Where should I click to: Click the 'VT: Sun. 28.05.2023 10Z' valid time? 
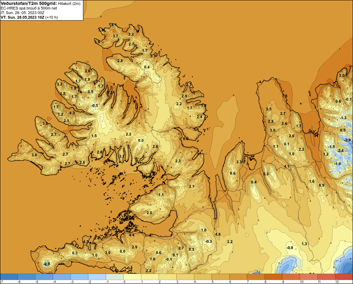[23, 17]
